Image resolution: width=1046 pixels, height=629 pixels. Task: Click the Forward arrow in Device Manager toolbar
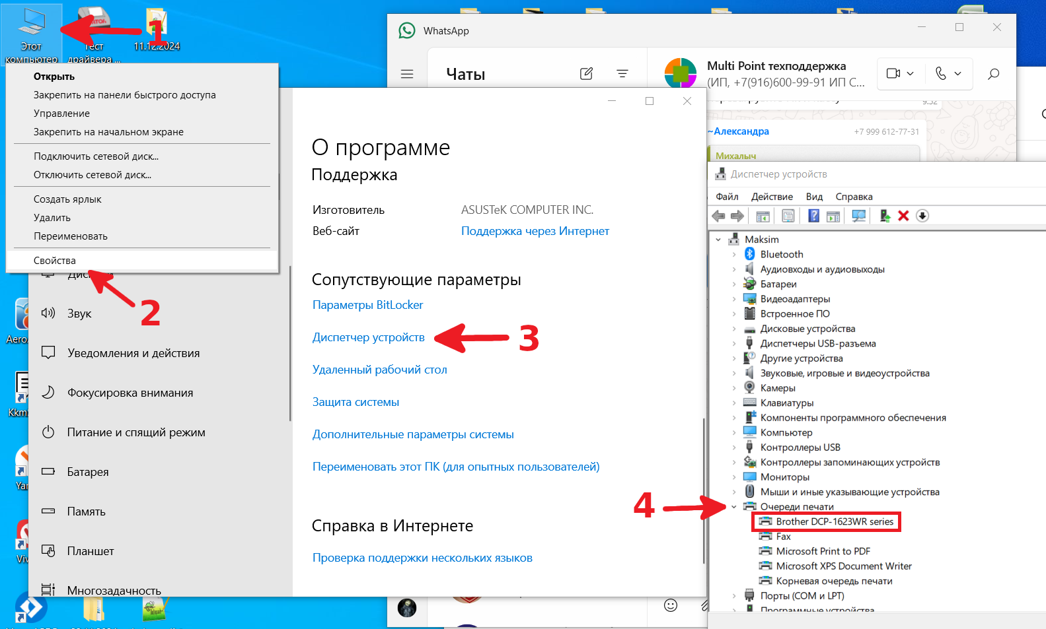point(737,216)
